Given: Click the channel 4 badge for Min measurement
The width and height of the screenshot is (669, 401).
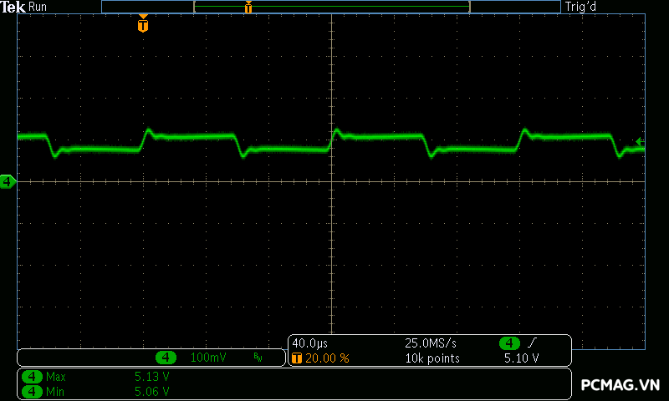Looking at the screenshot, I should pyautogui.click(x=32, y=390).
